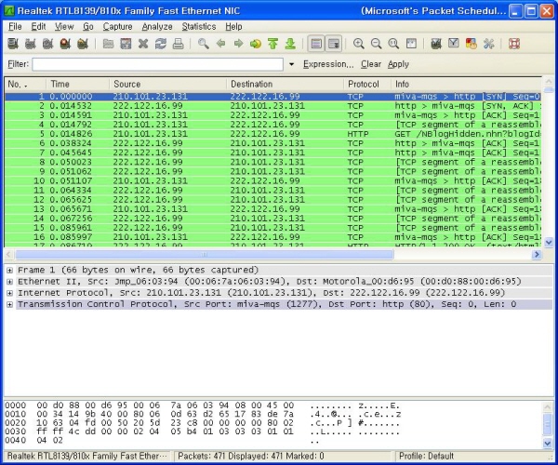Viewport: 558px width, 465px height.
Task: Select packet 2 at time 0.014532
Action: click(272, 106)
